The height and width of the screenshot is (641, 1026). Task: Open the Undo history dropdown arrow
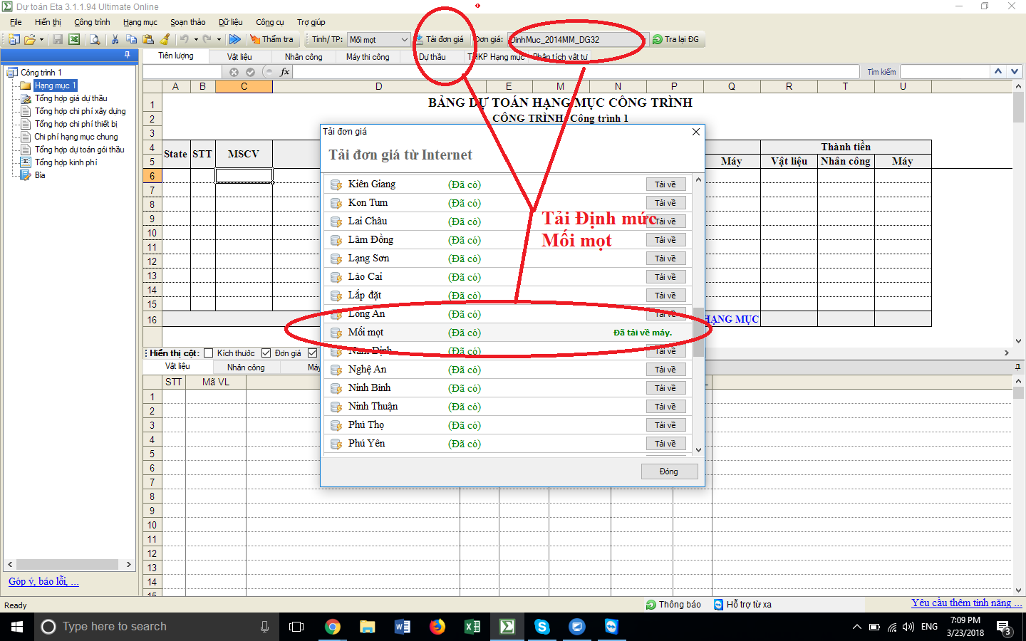(x=196, y=40)
